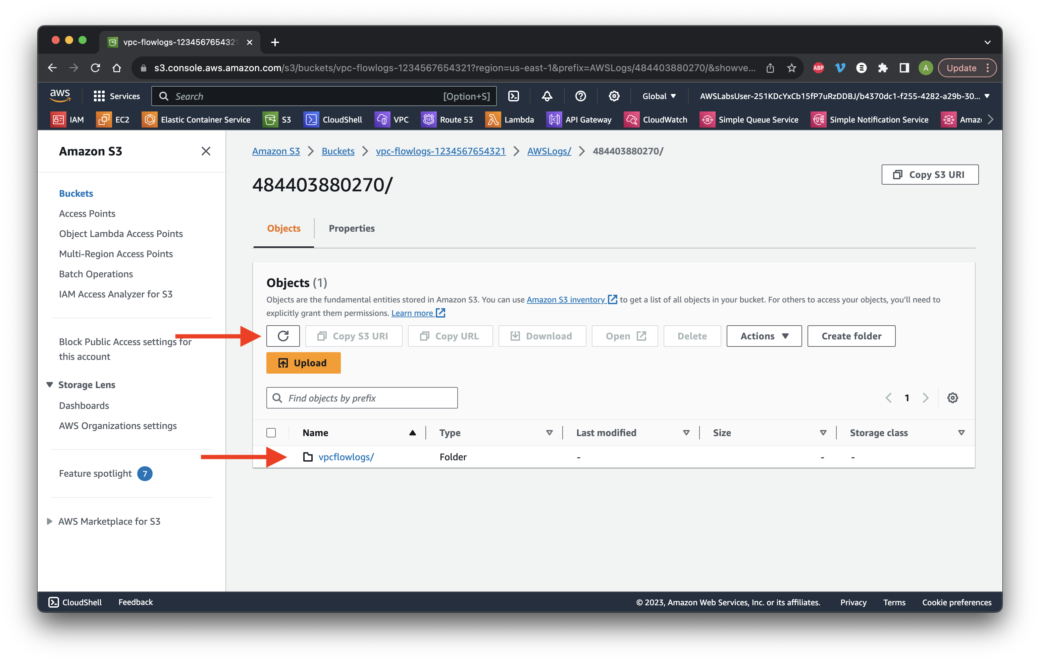Click the browser share icon

click(x=770, y=68)
